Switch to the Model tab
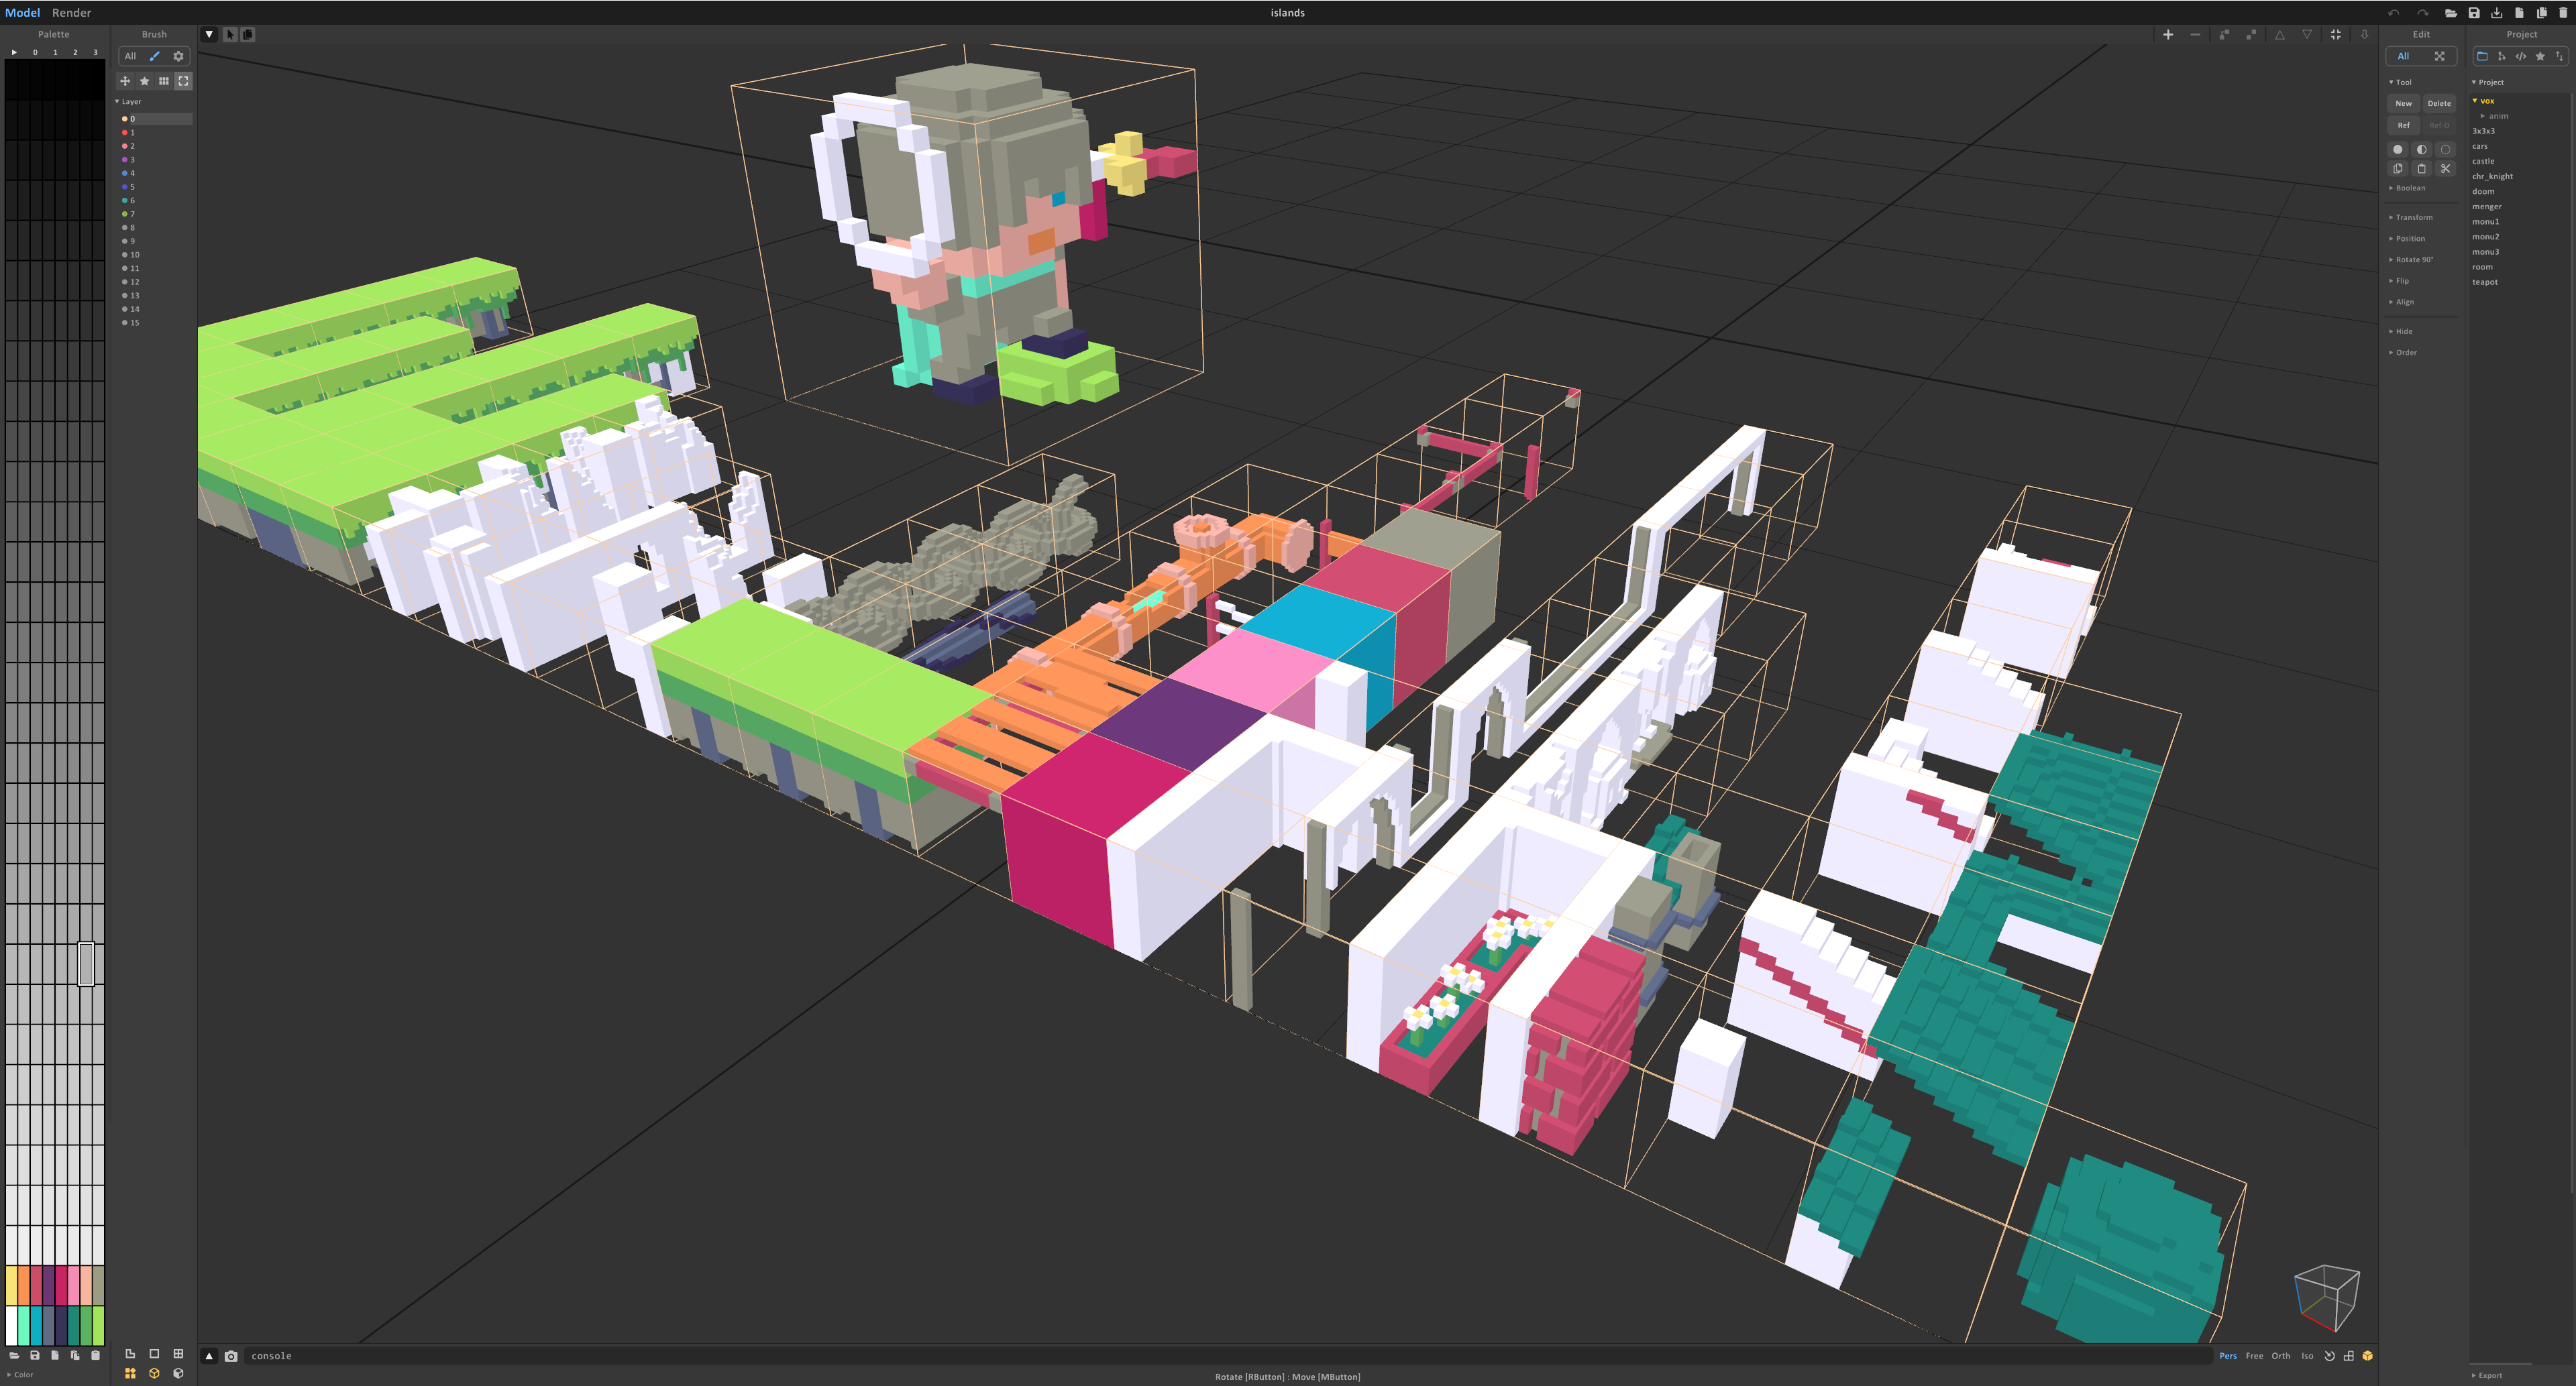2576x1386 pixels. [x=22, y=13]
